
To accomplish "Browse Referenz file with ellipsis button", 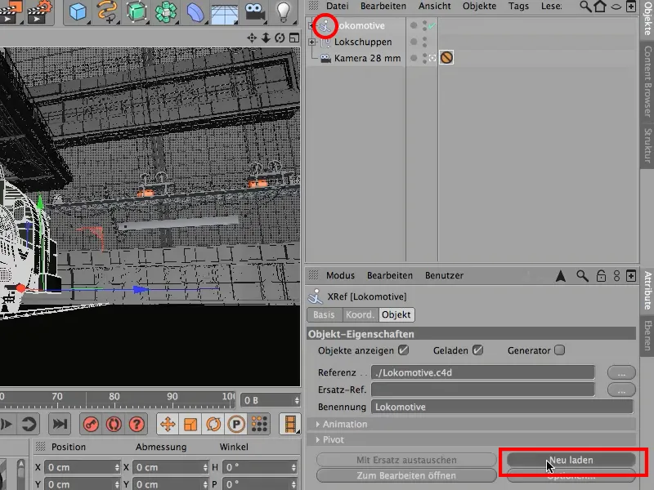I will tap(621, 372).
